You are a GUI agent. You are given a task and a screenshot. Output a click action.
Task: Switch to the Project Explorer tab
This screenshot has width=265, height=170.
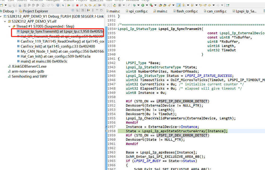(x=33, y=11)
